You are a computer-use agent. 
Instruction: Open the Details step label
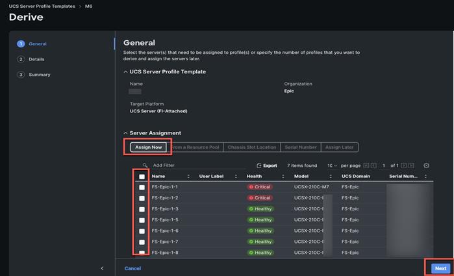point(36,59)
